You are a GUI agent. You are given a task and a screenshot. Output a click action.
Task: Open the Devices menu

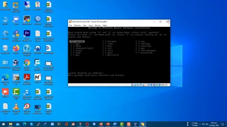(x=98, y=25)
